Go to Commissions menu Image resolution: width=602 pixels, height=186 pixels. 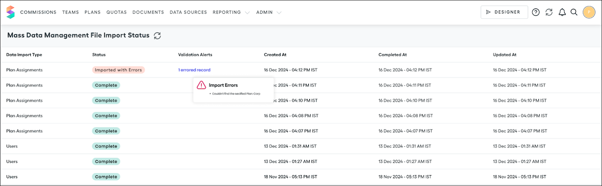coord(38,12)
